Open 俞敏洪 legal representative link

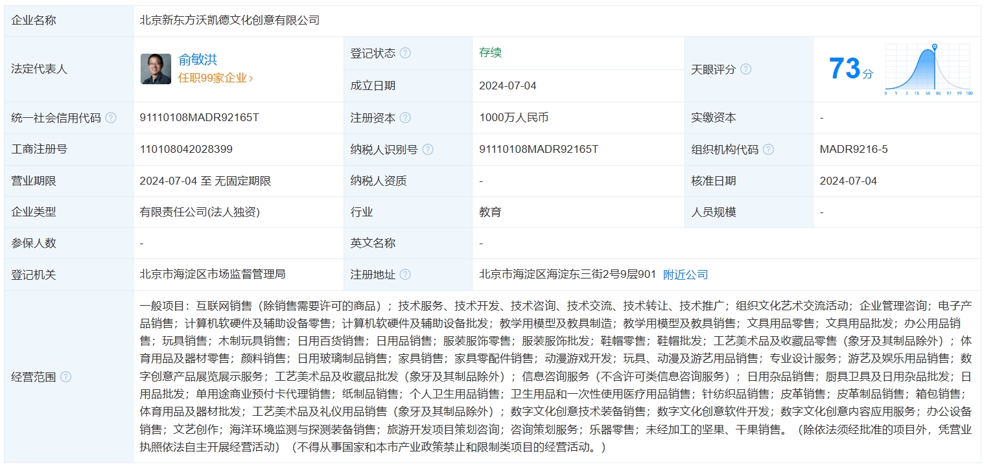[x=198, y=60]
